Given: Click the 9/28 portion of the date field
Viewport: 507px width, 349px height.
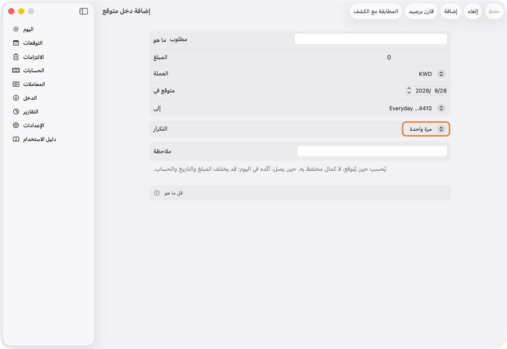Looking at the screenshot, I should (x=440, y=91).
